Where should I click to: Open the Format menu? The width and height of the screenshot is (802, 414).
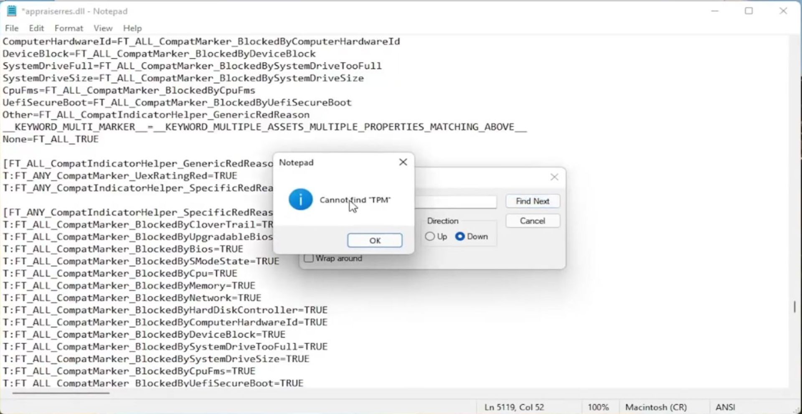pyautogui.click(x=69, y=28)
